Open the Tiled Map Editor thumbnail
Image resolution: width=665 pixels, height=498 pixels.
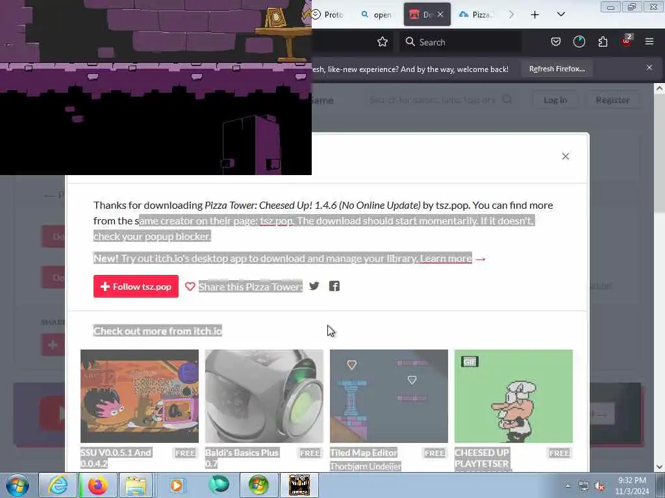tap(388, 396)
